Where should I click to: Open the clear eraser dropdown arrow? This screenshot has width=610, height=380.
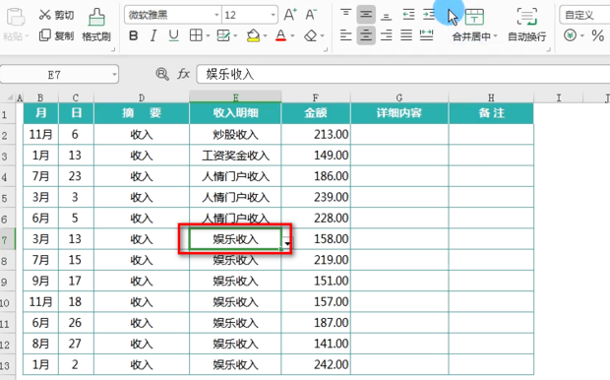[323, 35]
